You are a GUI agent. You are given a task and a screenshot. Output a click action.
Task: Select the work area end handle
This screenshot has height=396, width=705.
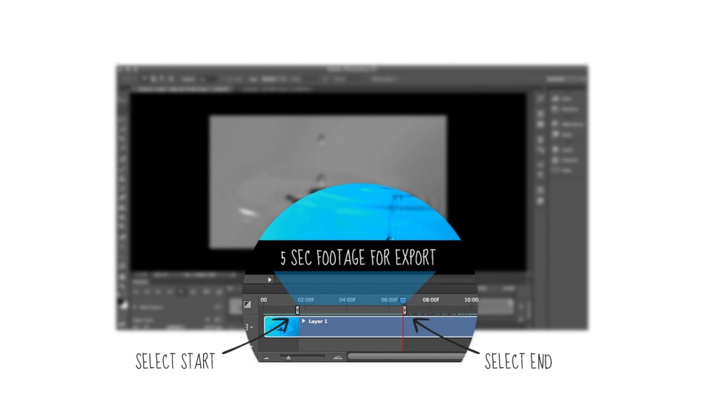coord(405,310)
